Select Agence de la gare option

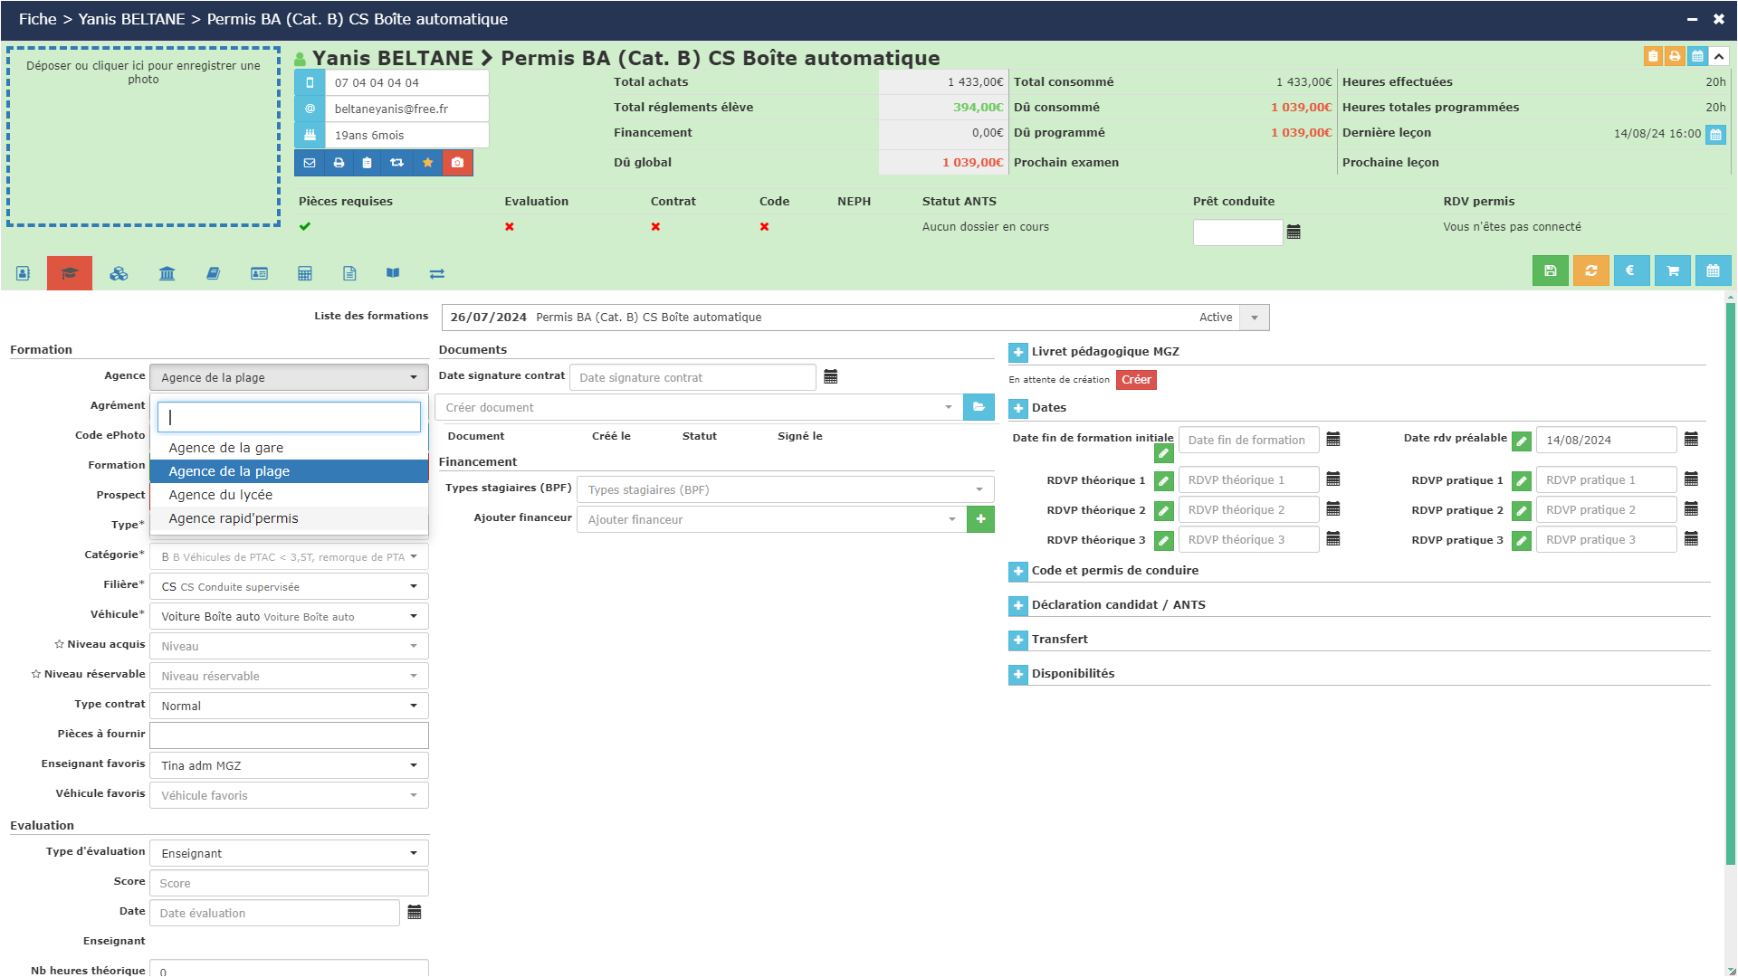pos(289,448)
